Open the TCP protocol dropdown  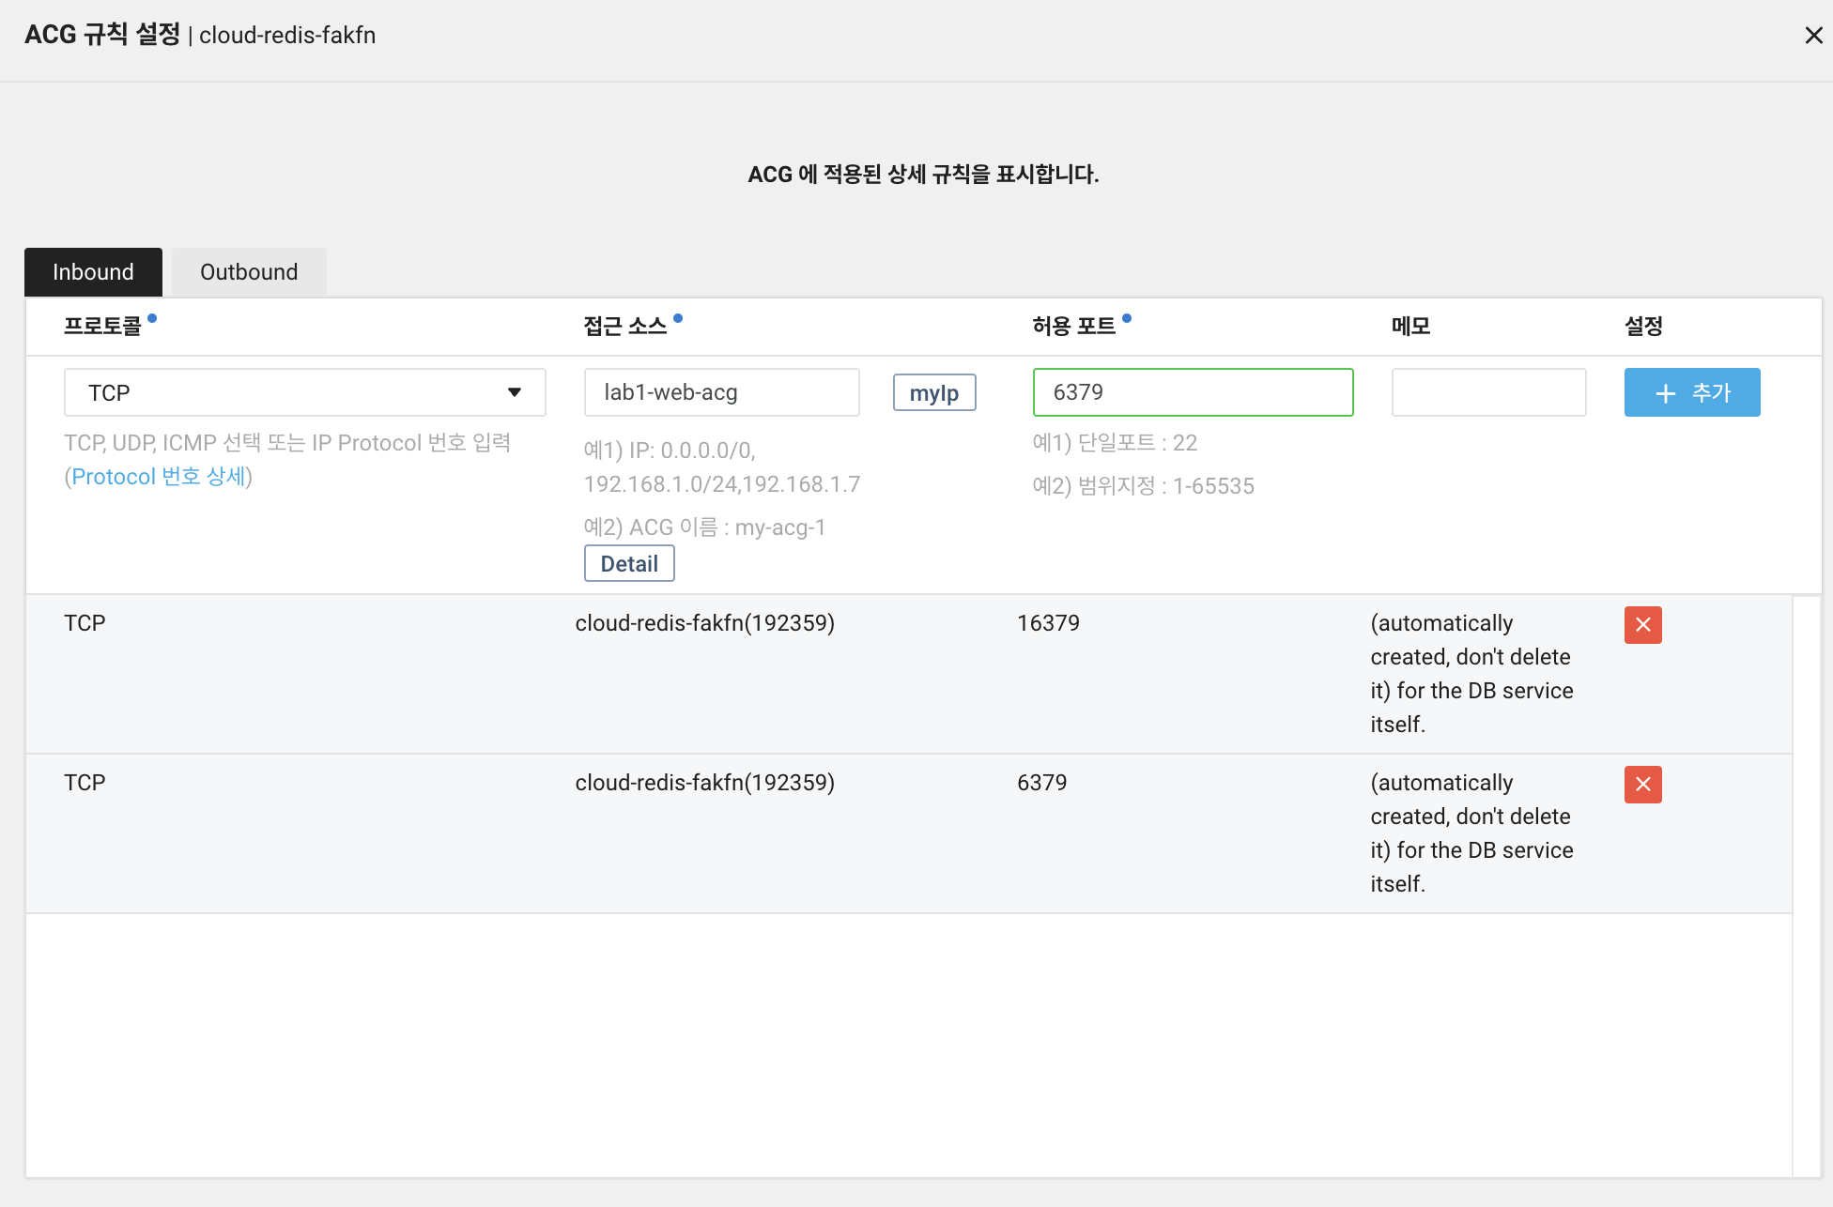click(304, 392)
